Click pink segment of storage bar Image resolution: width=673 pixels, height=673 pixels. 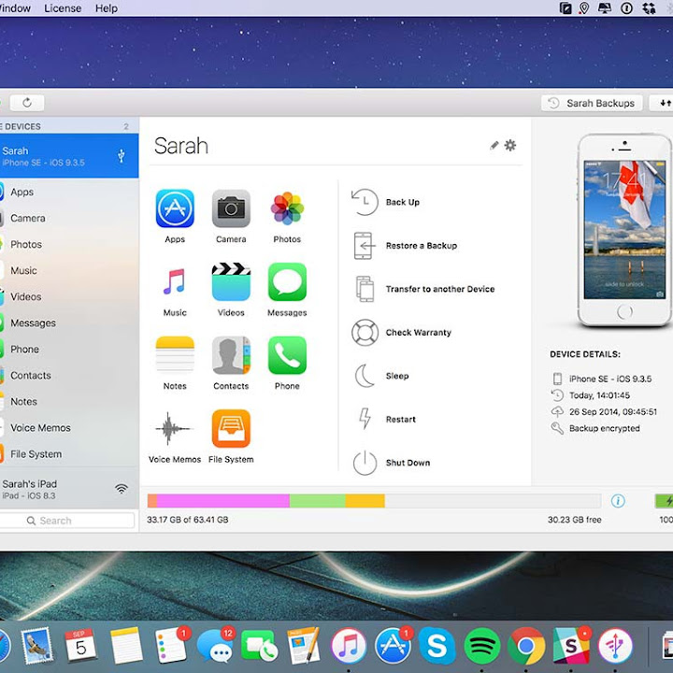click(x=223, y=501)
